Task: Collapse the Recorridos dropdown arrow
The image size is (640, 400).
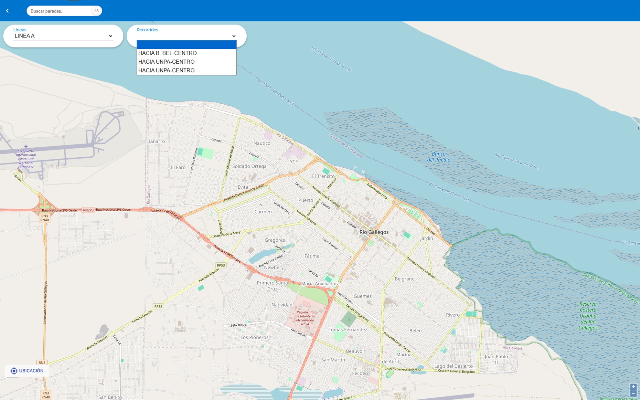Action: point(234,36)
